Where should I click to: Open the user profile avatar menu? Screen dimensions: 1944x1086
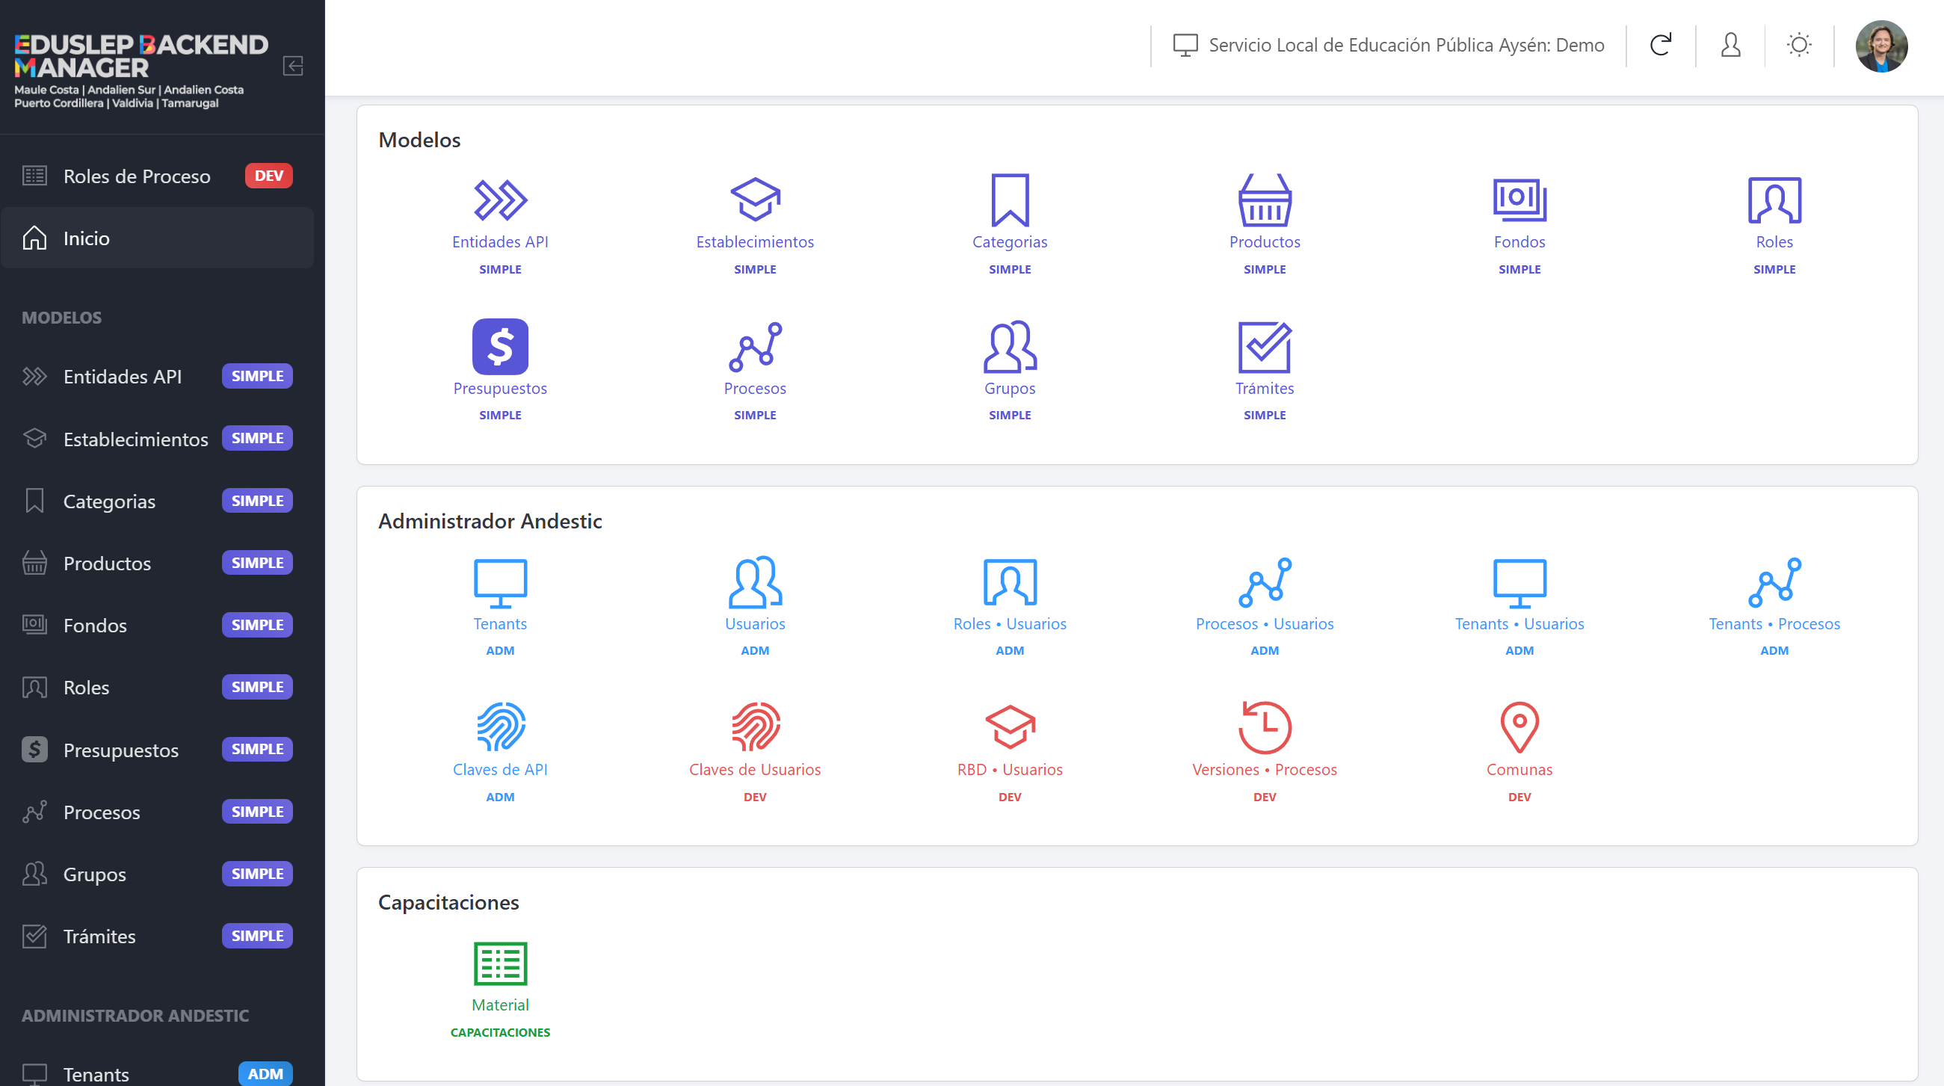coord(1880,46)
